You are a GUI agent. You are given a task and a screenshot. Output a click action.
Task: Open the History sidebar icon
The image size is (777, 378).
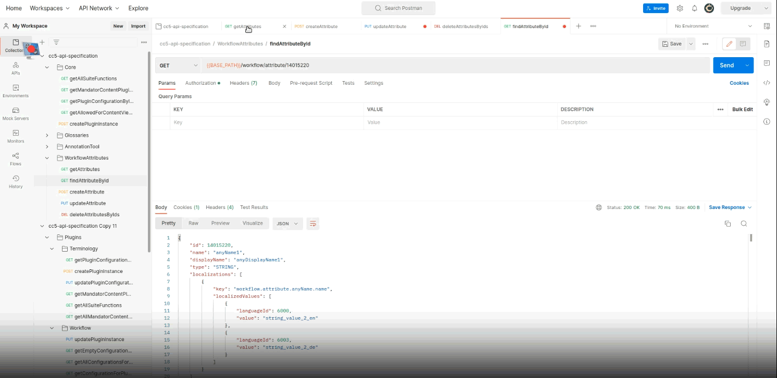click(x=16, y=181)
